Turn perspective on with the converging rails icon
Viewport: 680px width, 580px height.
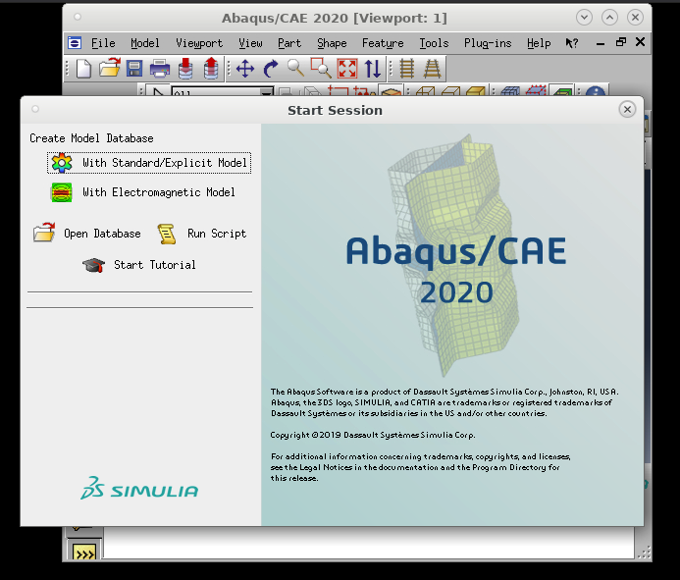click(x=433, y=69)
